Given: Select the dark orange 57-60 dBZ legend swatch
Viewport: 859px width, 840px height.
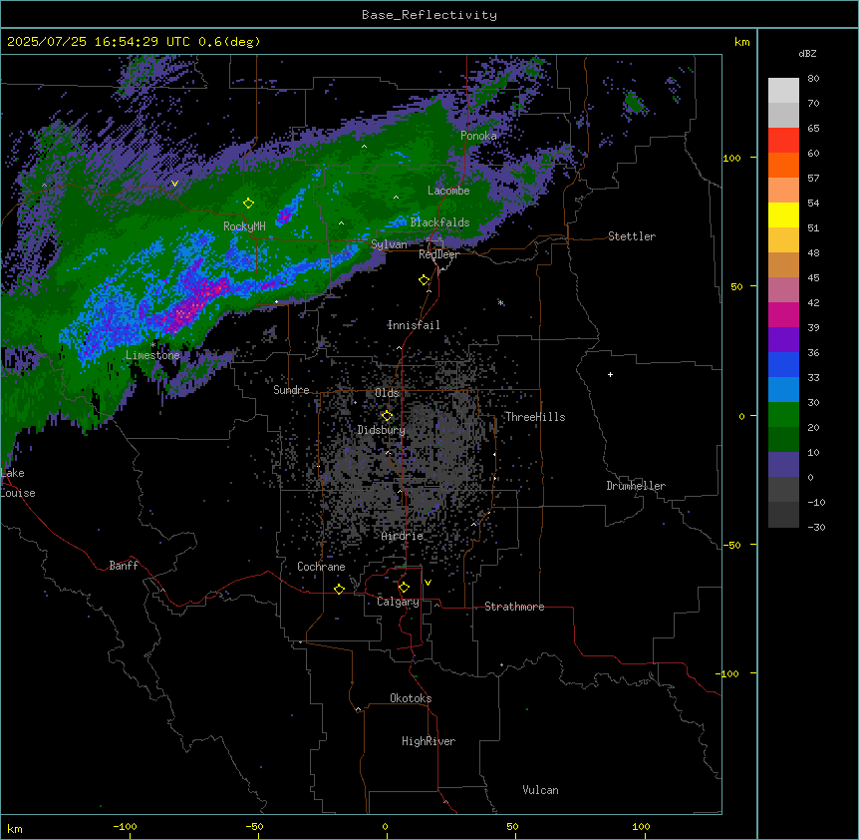Looking at the screenshot, I should [x=783, y=165].
